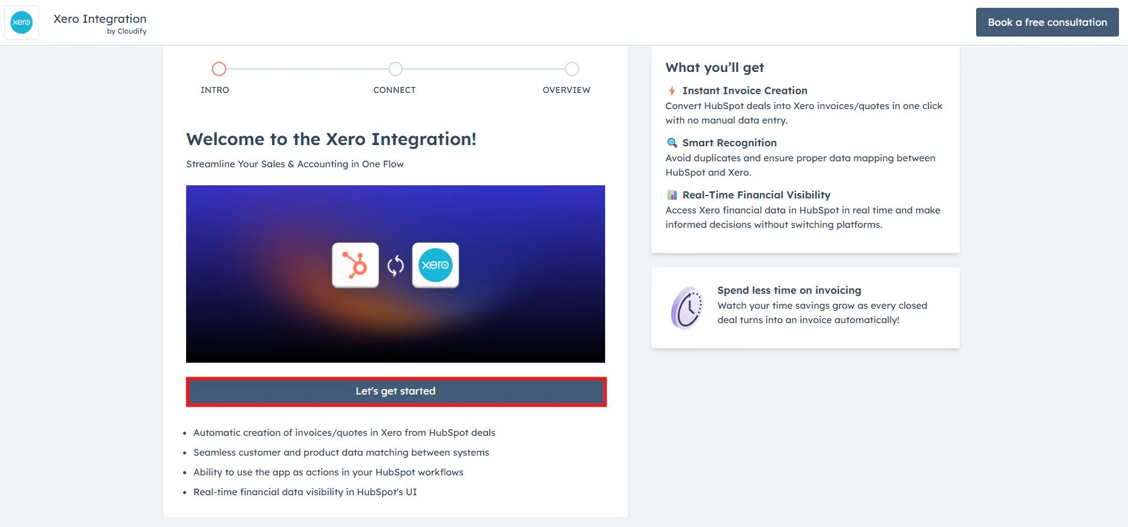Screen dimensions: 1128x527
Task: Click the INTRO step label
Action: click(215, 90)
